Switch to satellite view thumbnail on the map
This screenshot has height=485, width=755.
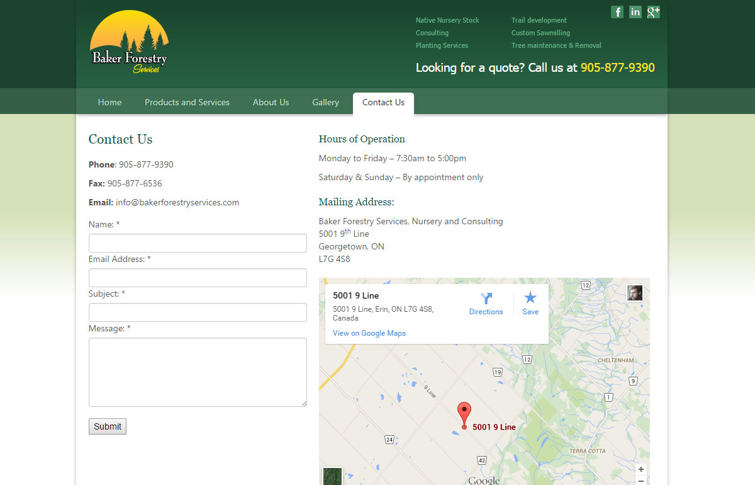(332, 476)
